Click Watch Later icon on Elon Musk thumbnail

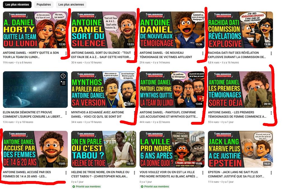(63, 76)
